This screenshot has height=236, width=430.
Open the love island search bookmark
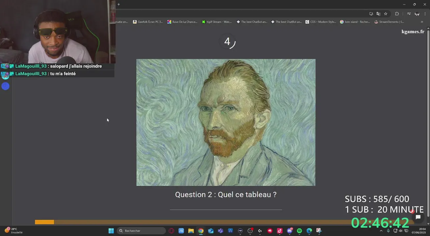[x=355, y=22]
